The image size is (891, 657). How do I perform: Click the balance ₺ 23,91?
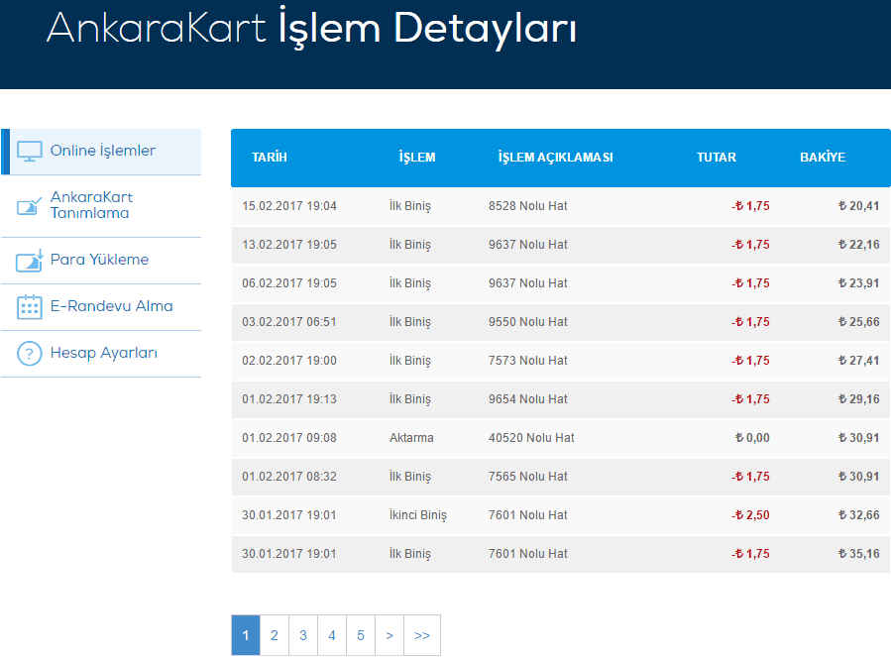[858, 283]
